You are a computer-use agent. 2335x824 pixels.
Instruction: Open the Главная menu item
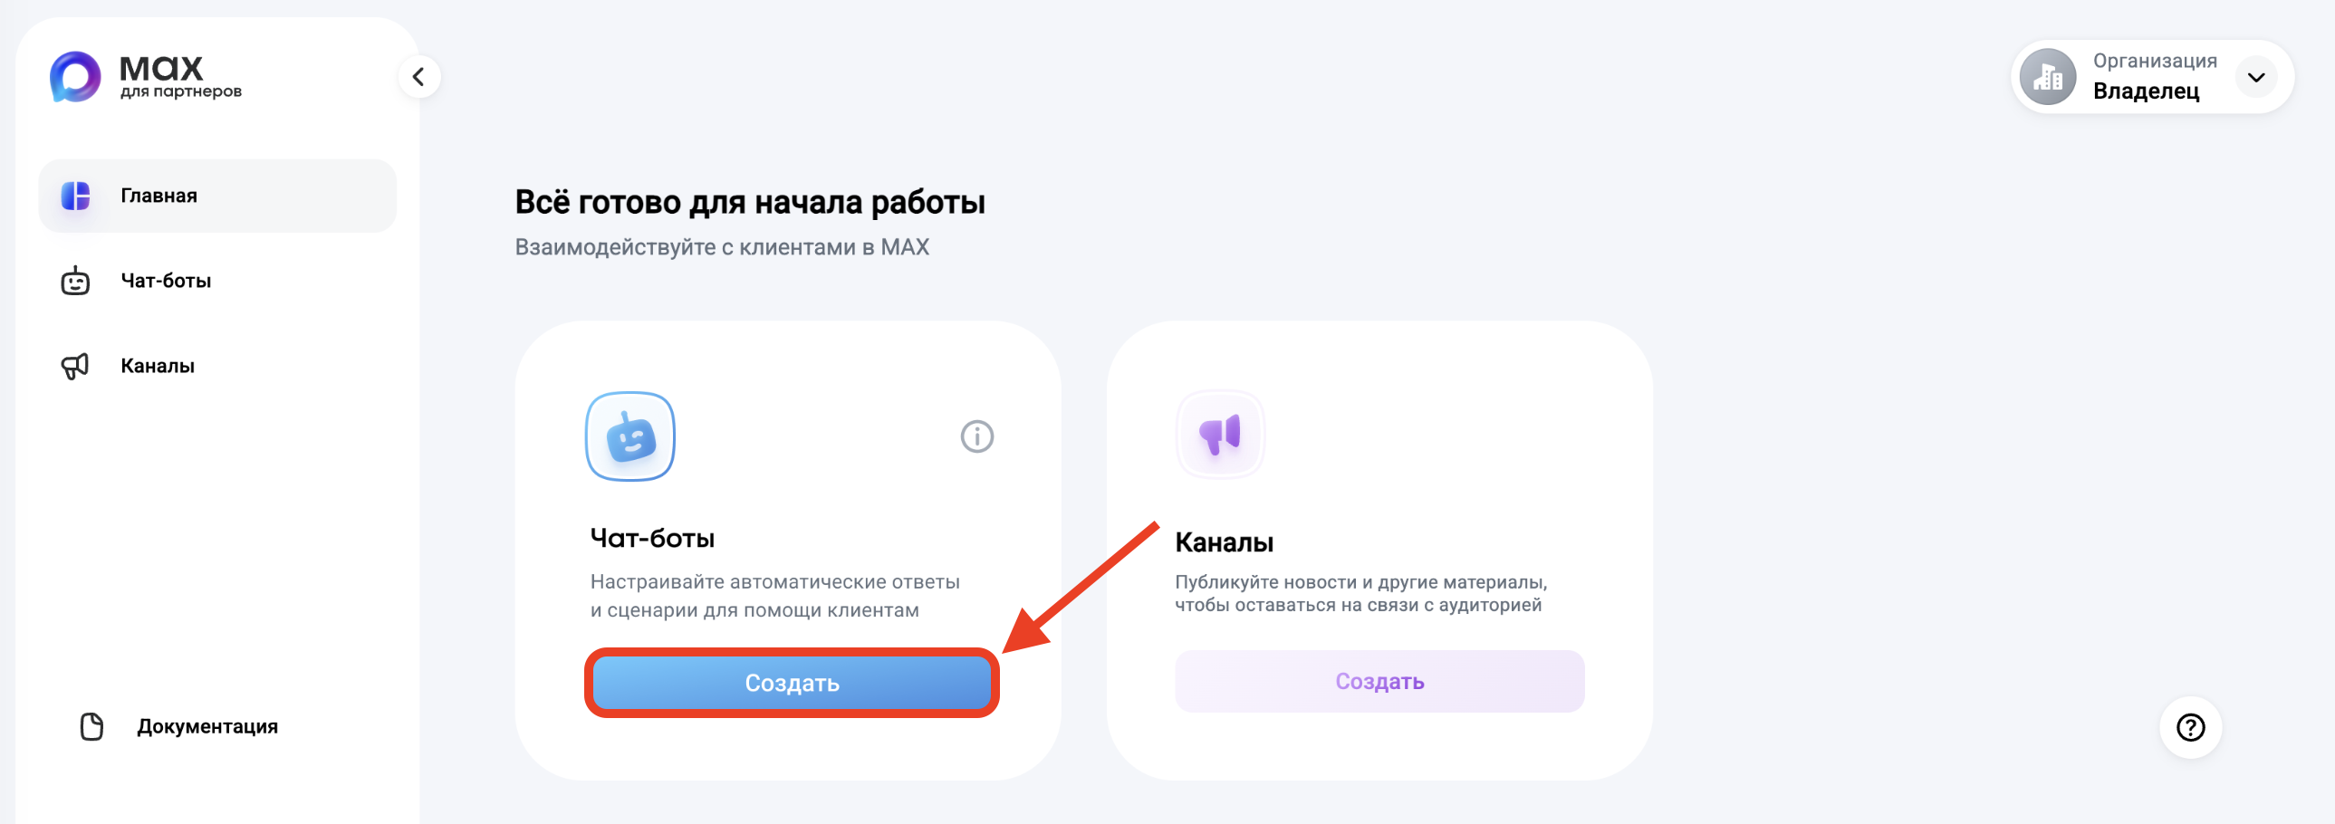tap(159, 196)
